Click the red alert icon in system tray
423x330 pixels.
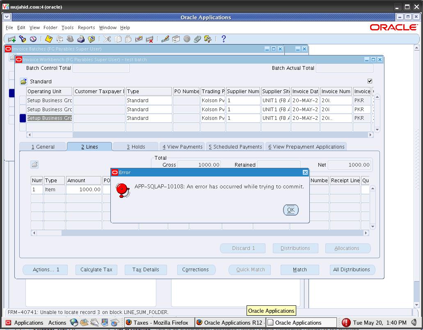[x=346, y=323]
